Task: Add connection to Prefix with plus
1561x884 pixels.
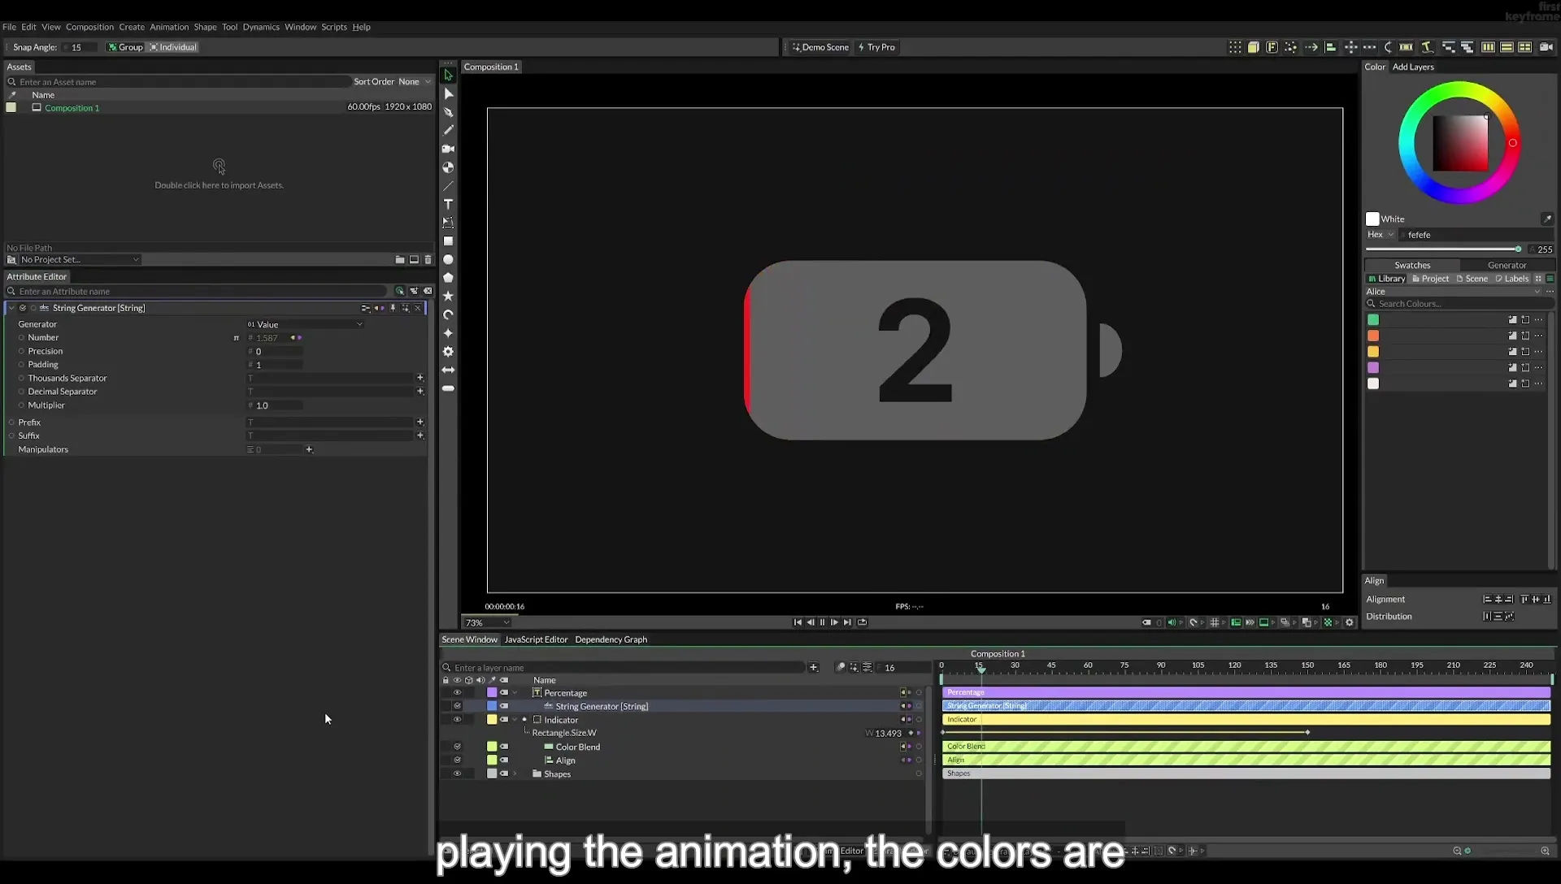Action: [420, 422]
